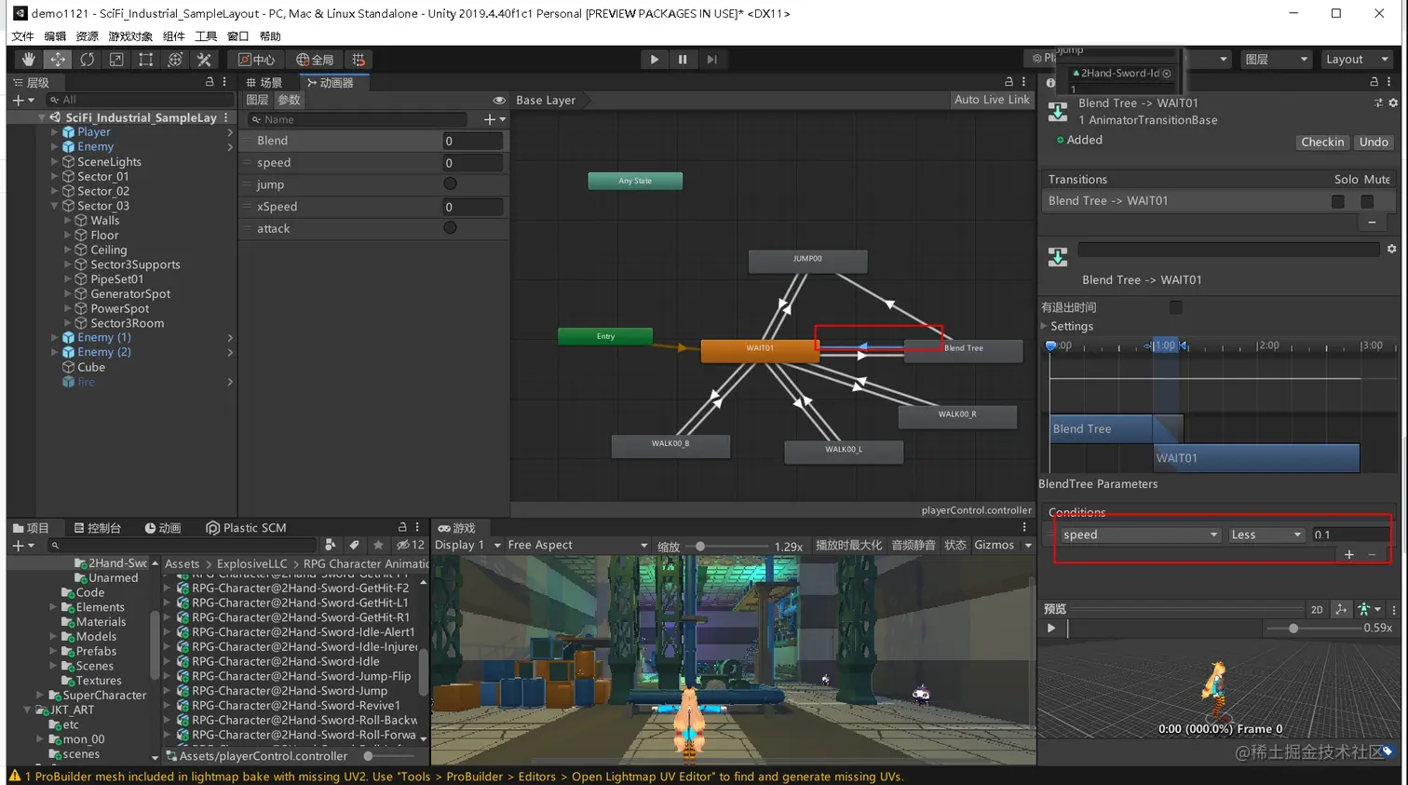
Task: Toggle 音频静音 mute audio
Action: [913, 546]
